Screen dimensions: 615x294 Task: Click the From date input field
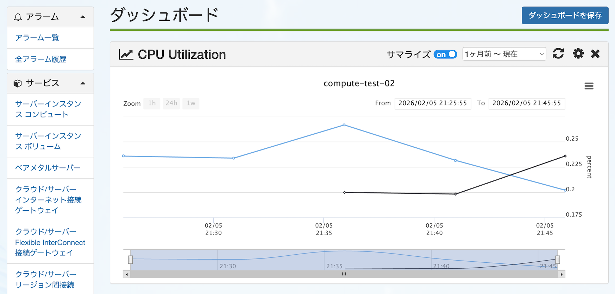[433, 103]
